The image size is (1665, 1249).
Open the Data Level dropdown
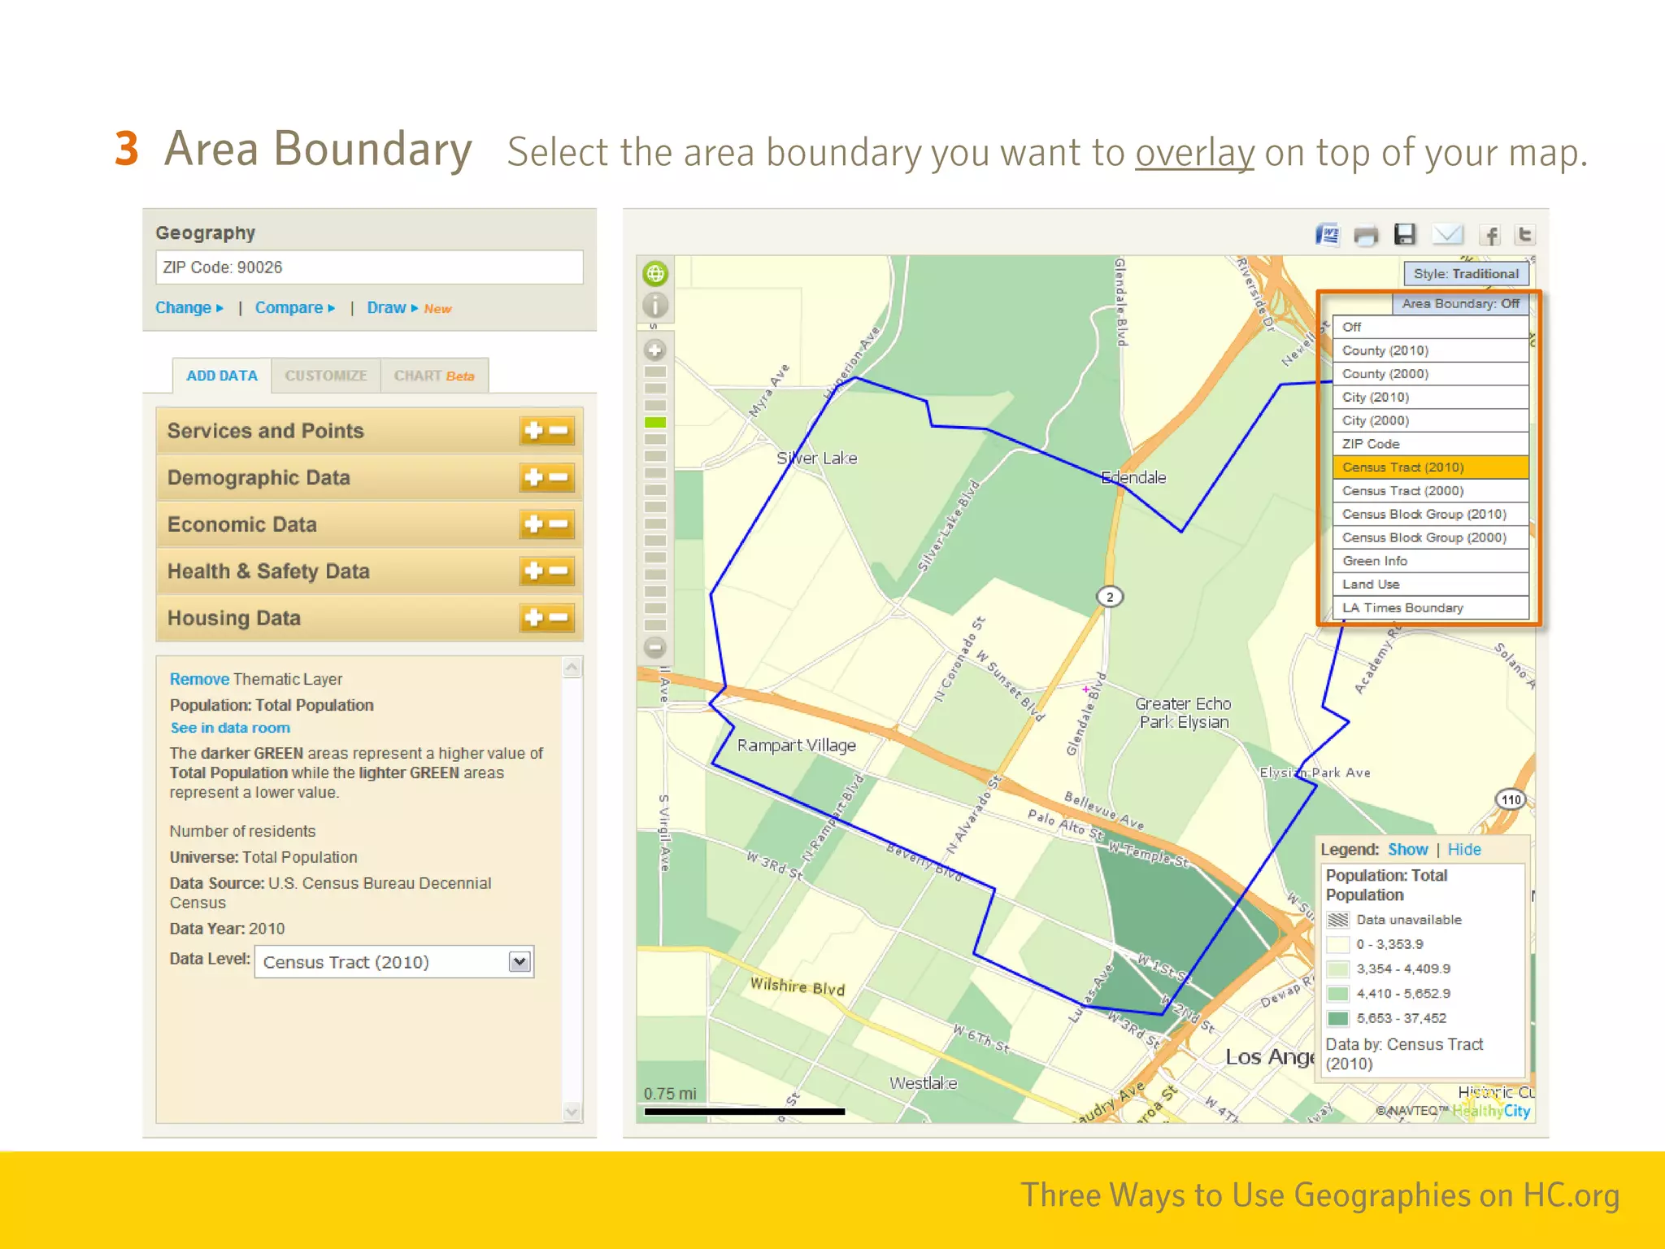tap(519, 962)
